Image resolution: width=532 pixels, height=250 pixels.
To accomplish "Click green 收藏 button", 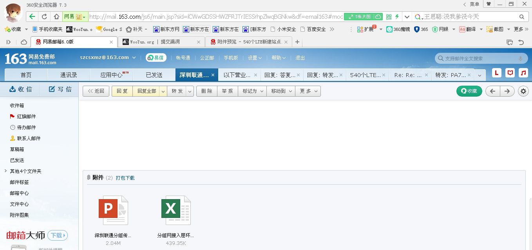I will 469,91.
